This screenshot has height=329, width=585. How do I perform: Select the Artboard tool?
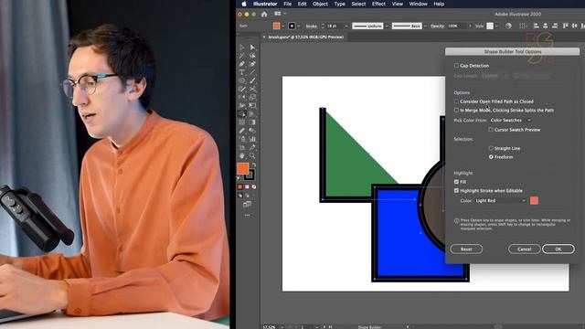241,147
